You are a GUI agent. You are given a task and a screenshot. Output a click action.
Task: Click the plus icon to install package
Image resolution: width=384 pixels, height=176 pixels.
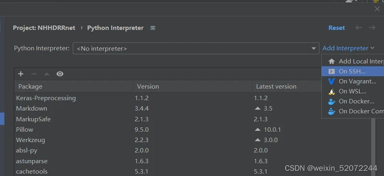(21, 74)
